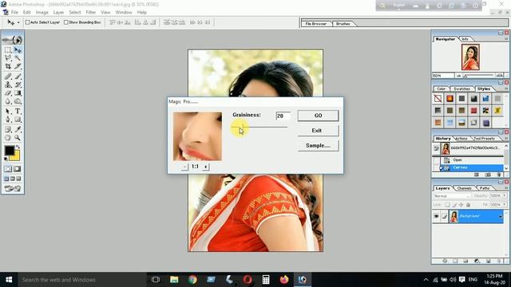Open Navigator panel options menu arrow

pos(506,39)
